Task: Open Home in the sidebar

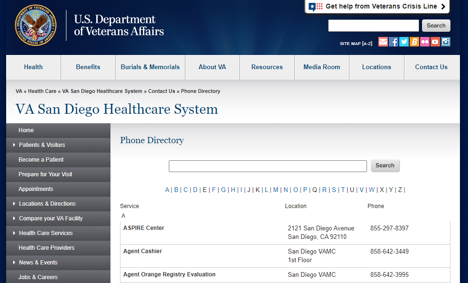Action: tap(26, 130)
